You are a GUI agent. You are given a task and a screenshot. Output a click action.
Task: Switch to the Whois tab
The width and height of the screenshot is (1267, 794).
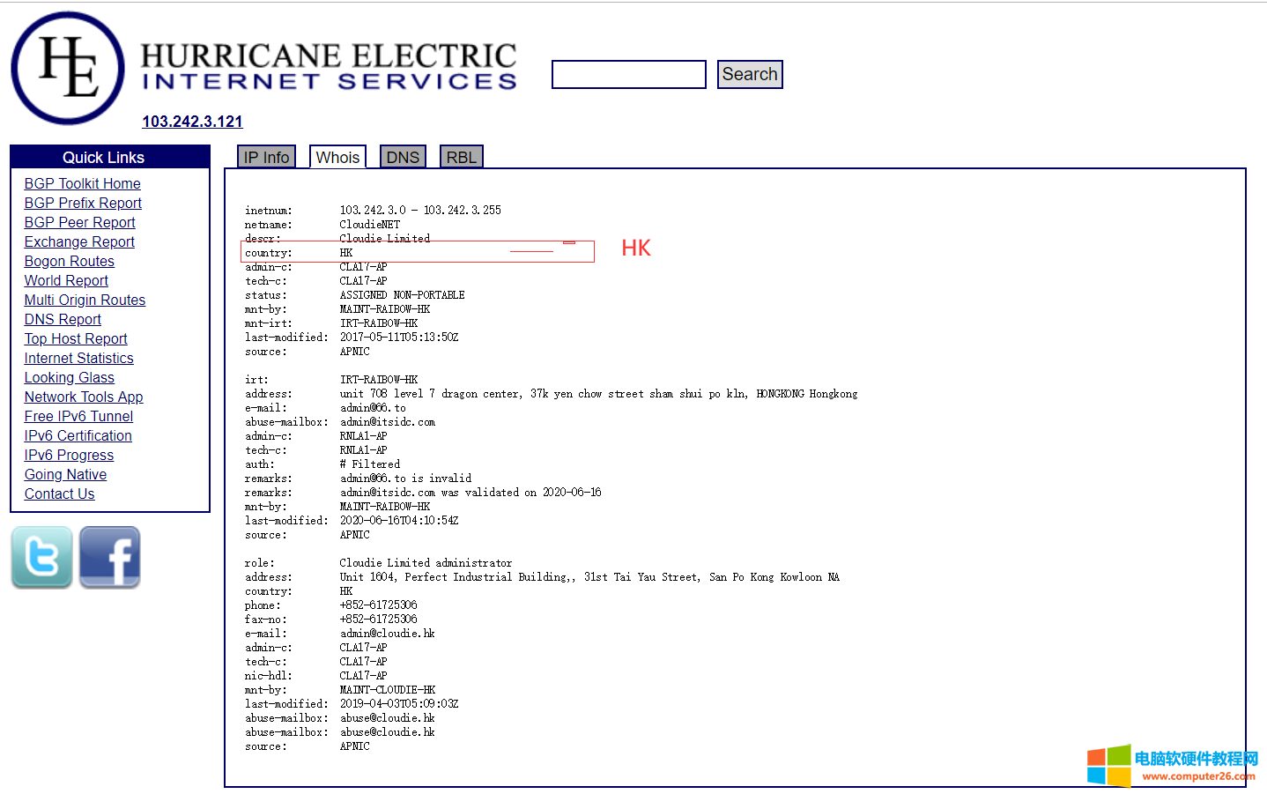(x=337, y=157)
